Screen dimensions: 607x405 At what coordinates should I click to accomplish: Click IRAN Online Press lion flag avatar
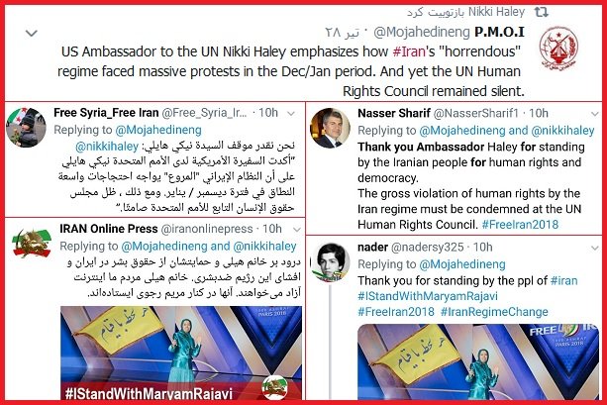point(32,244)
